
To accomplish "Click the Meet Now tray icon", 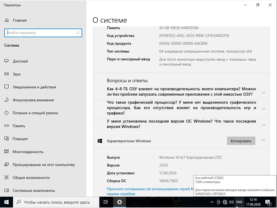I will click(218, 202).
